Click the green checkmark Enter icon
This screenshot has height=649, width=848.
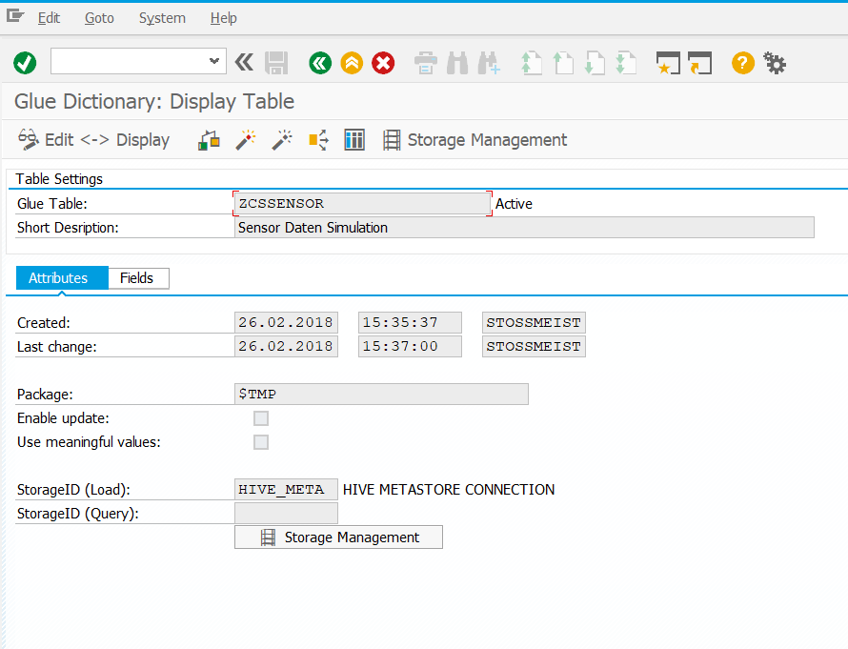25,63
